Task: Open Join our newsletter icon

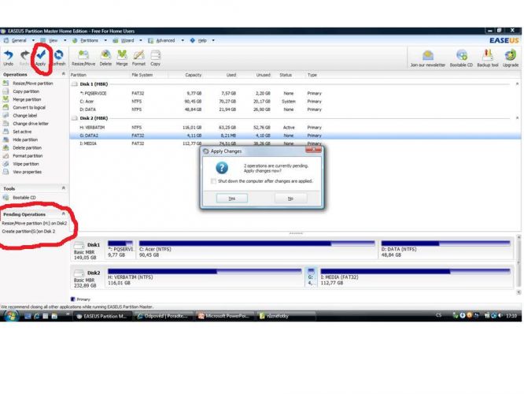Action: 428,58
